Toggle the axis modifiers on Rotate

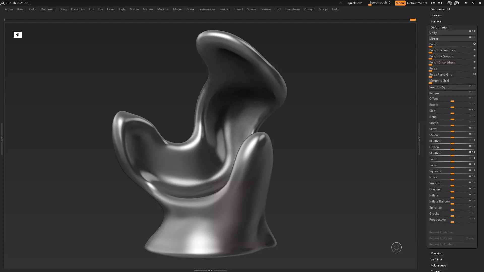tap(472, 104)
